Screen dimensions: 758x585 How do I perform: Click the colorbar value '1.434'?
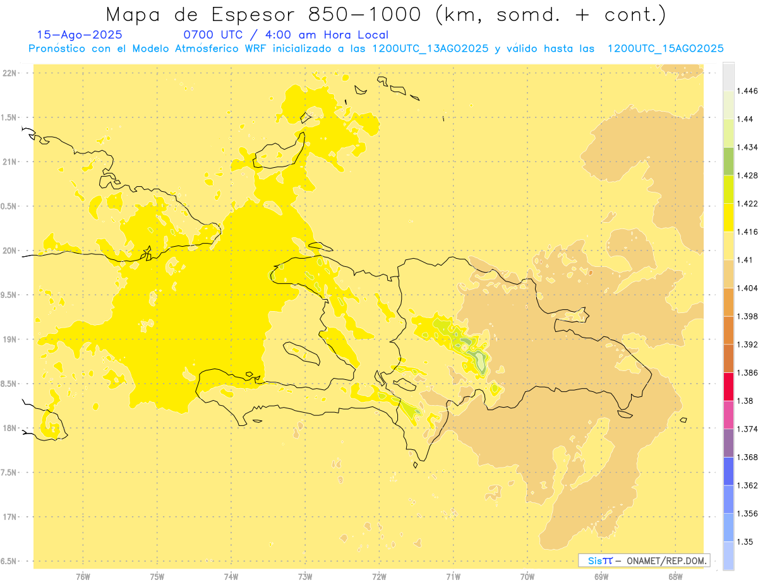747,147
